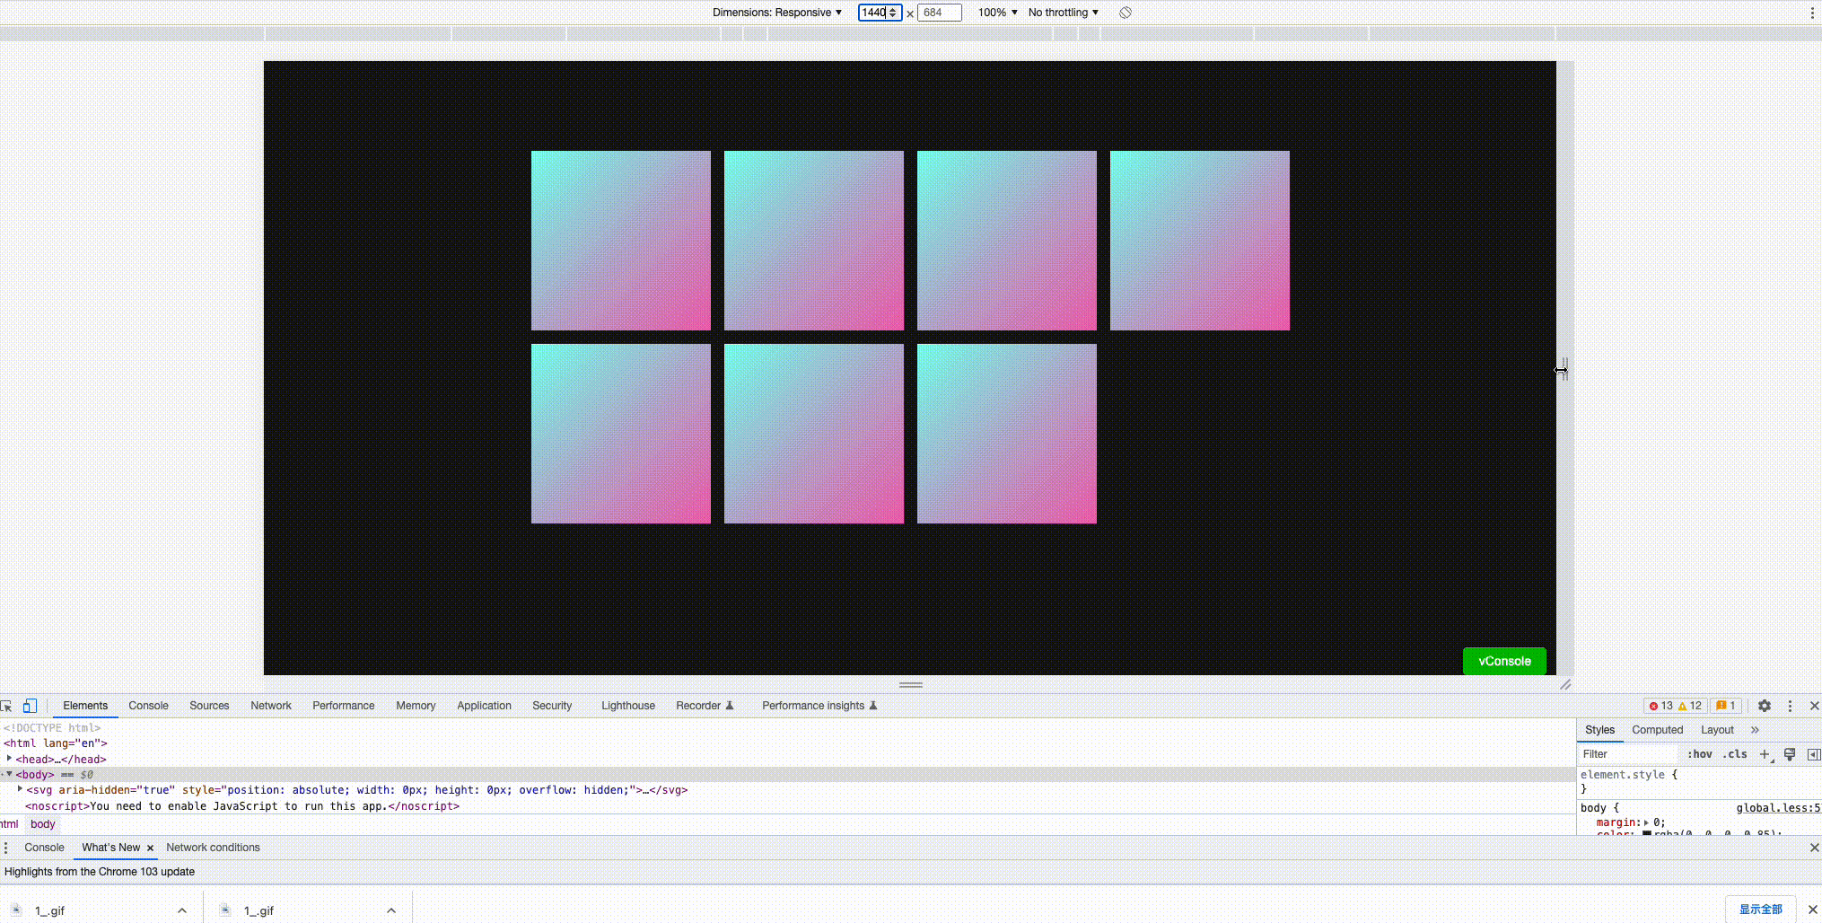Toggle the rendering emulations paintbrush icon
The height and width of the screenshot is (923, 1822).
coord(1790,754)
